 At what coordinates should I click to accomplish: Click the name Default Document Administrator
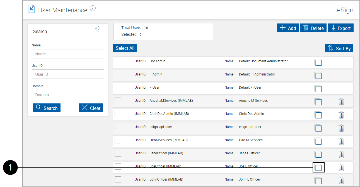pos(263,61)
